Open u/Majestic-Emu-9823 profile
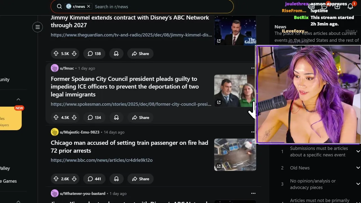 80,132
